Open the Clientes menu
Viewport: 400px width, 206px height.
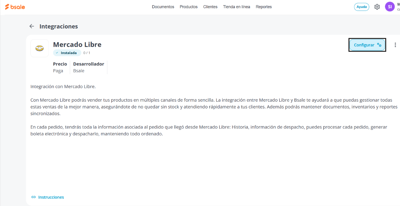point(210,7)
